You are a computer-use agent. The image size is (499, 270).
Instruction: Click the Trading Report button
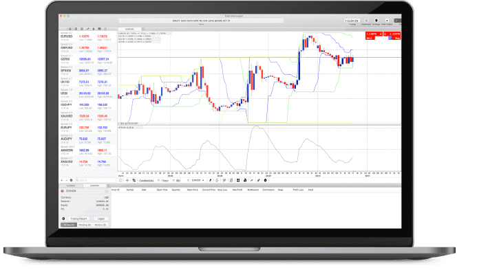78,218
